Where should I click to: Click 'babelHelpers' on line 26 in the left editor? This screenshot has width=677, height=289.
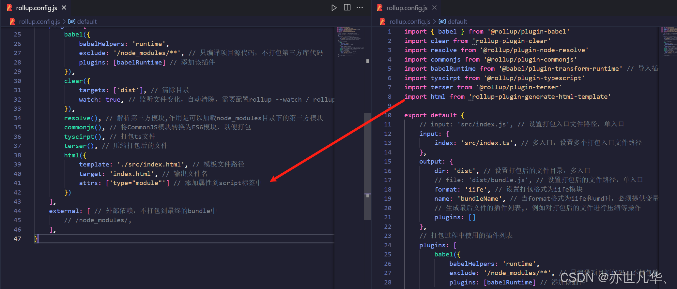pyautogui.click(x=101, y=44)
